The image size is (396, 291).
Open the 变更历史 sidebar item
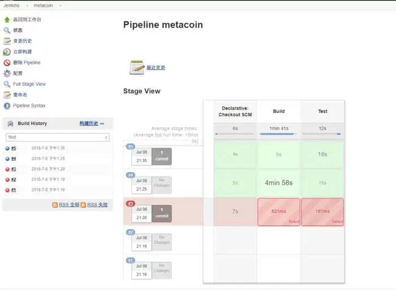[x=23, y=41]
